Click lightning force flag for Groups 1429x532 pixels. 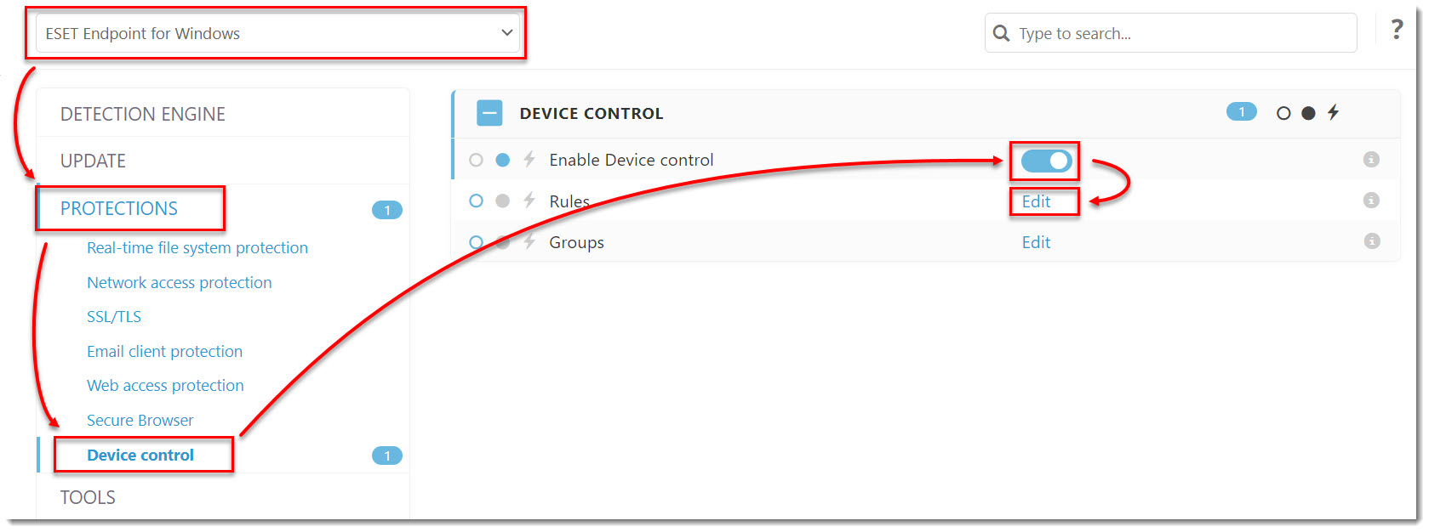(529, 241)
